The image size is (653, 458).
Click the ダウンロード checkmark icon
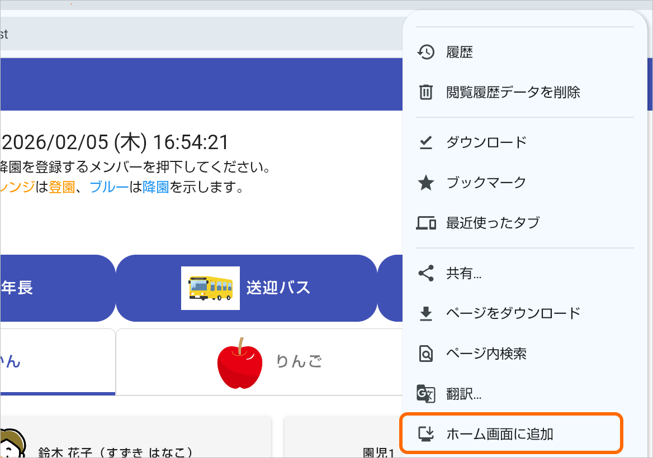tap(426, 142)
